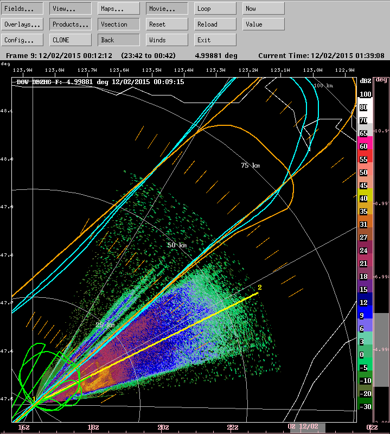390x434 pixels.
Task: Click the Vsection button
Action: click(119, 24)
